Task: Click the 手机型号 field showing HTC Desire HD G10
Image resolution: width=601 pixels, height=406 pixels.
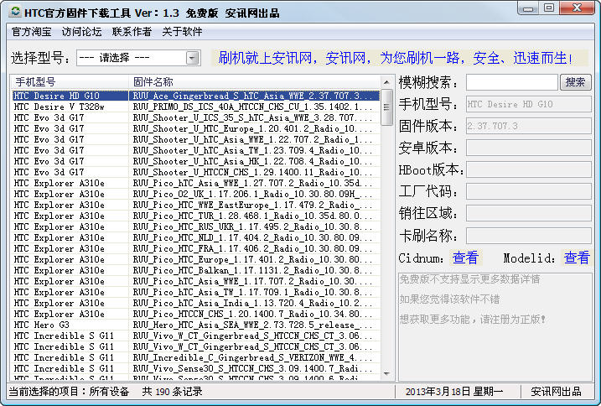Action: 529,104
